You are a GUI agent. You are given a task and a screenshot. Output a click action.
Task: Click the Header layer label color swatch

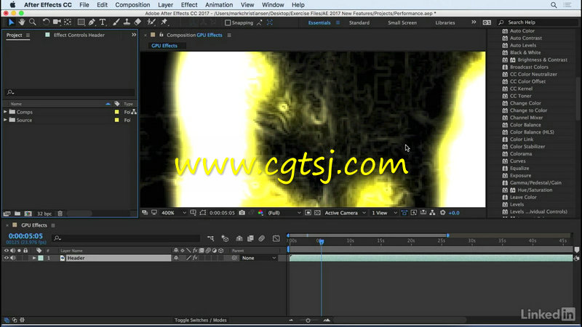(x=41, y=258)
